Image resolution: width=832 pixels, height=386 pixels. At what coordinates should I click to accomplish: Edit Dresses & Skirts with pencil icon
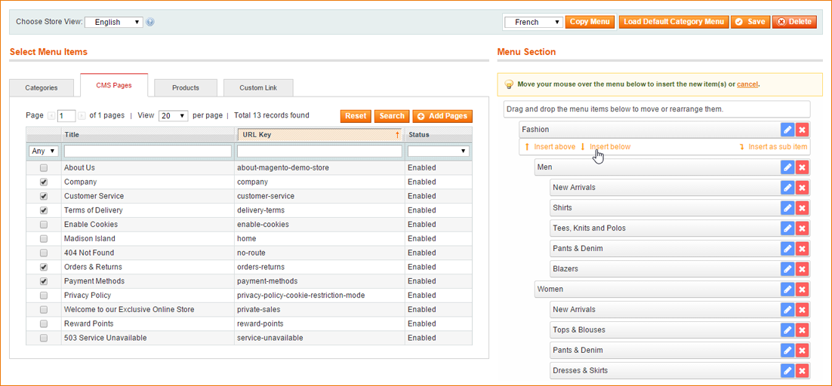pyautogui.click(x=787, y=371)
